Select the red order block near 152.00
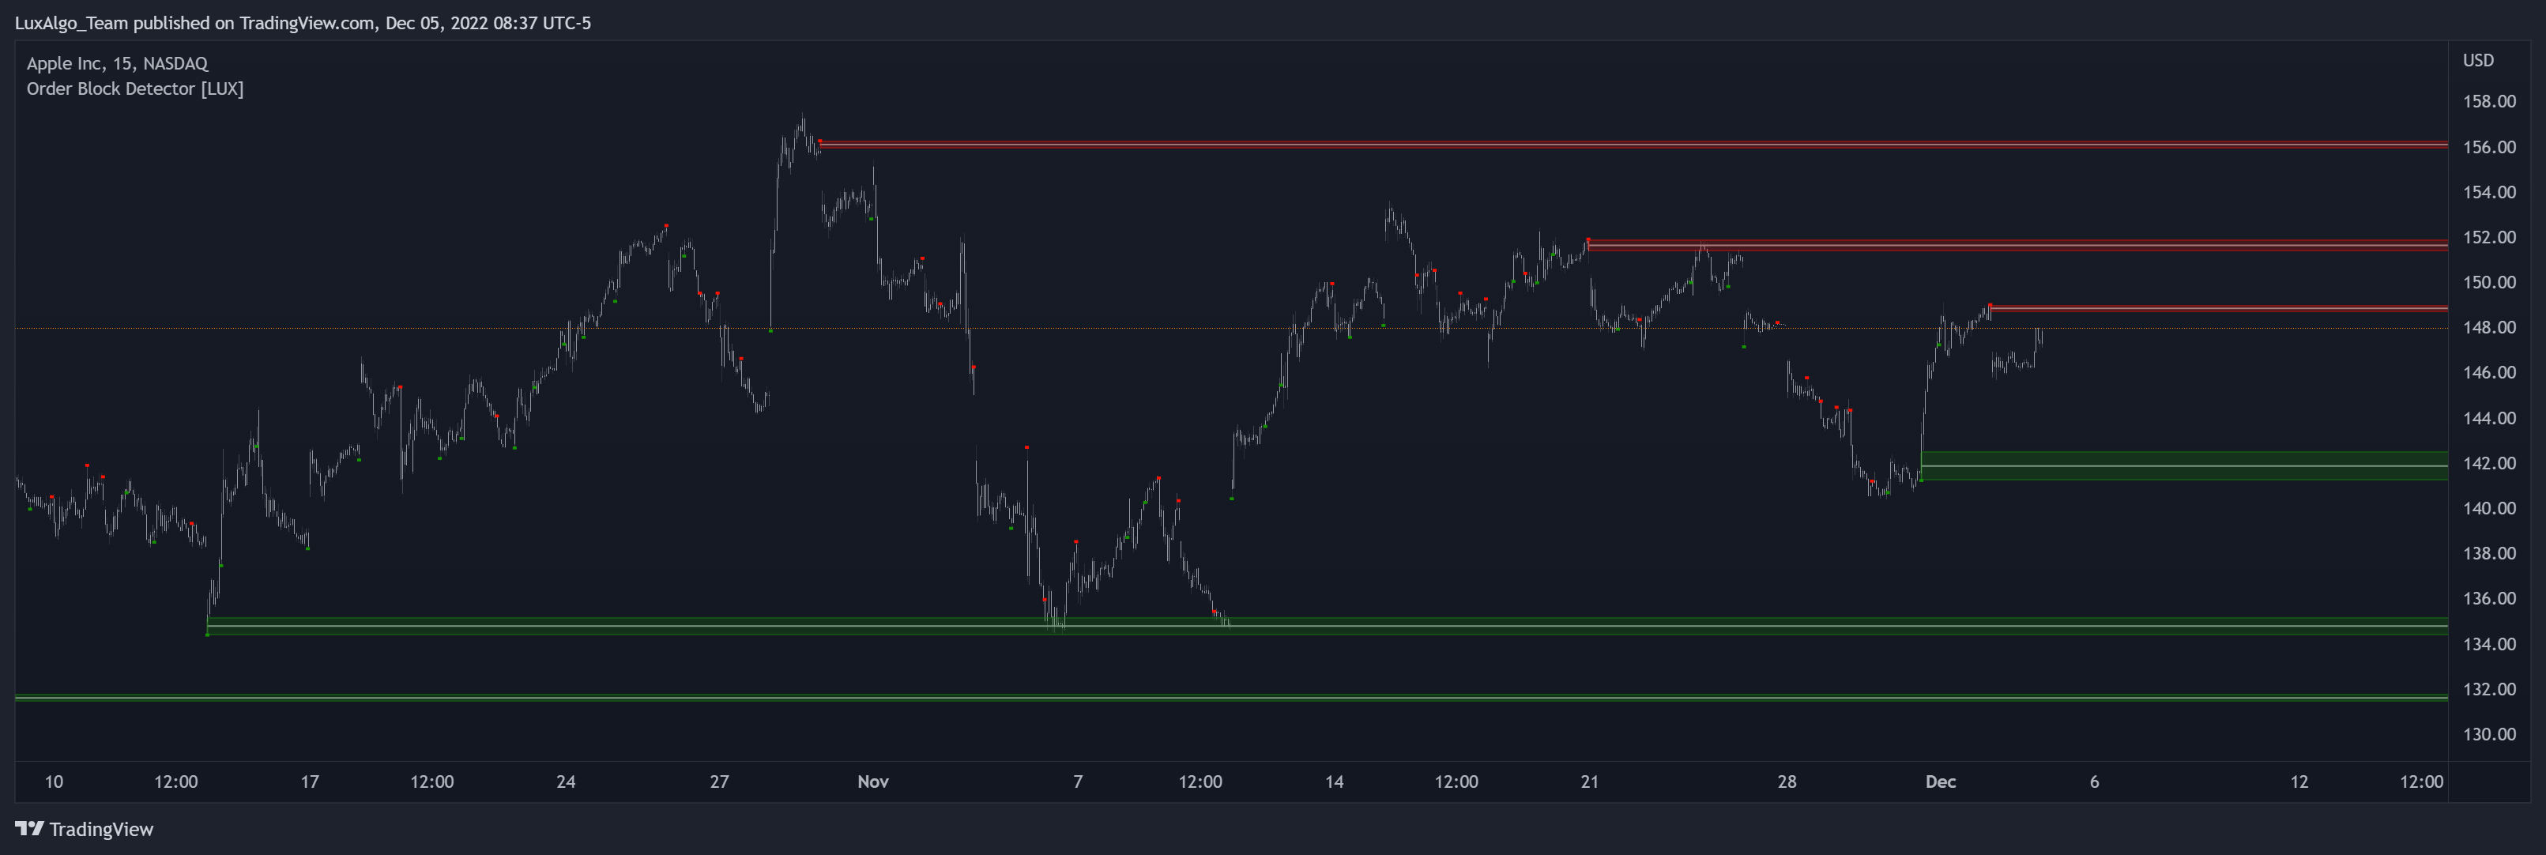Screen dimensions: 2546x855 coord(2017,244)
